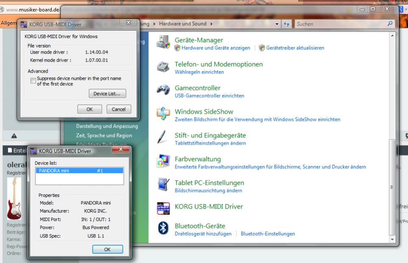Viewport: 408px width, 263px height.
Task: Click the User mode driver version 1.14.00.04
Action: [97, 52]
